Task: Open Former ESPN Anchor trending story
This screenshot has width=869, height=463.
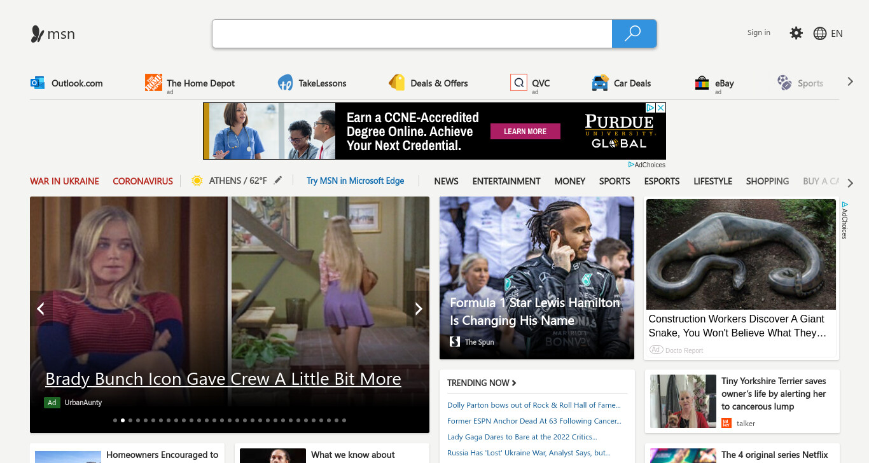Action: tap(534, 421)
